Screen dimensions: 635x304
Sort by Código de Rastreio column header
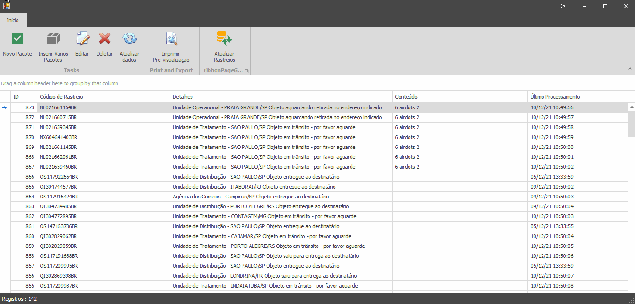103,97
